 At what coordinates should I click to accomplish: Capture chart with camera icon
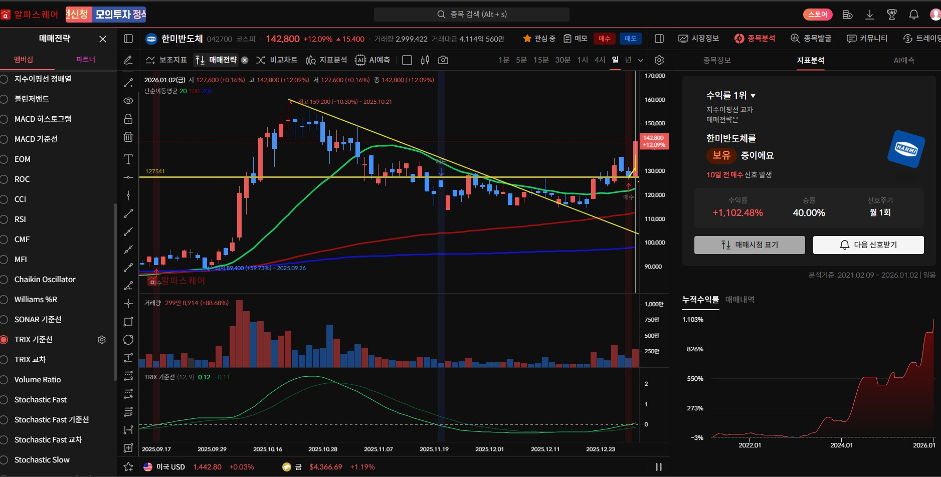[x=443, y=60]
